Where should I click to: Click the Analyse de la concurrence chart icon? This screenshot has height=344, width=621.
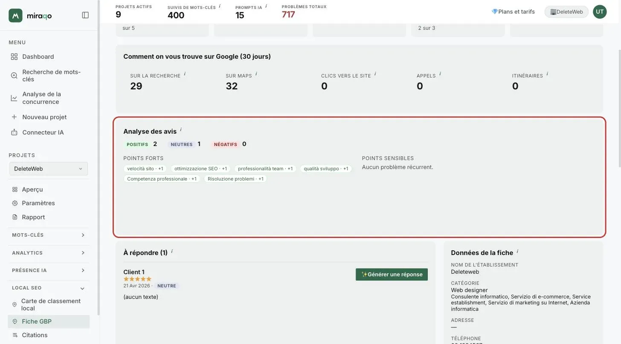click(15, 98)
